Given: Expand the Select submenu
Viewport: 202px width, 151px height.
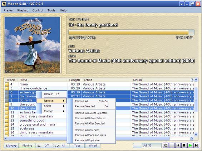Looking at the screenshot, I should coord(51,106).
